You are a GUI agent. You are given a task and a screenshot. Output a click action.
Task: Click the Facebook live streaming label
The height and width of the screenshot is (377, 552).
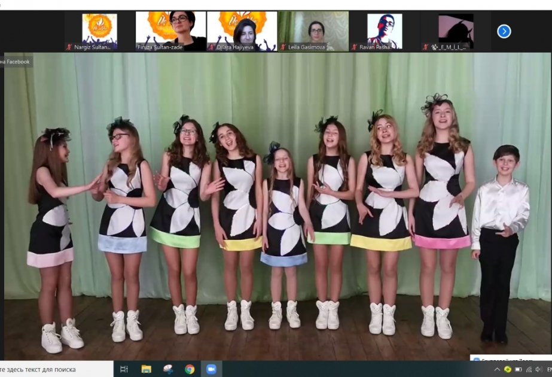pos(16,62)
